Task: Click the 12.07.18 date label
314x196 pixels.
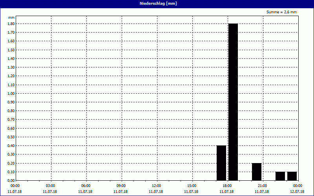Action: (298, 192)
